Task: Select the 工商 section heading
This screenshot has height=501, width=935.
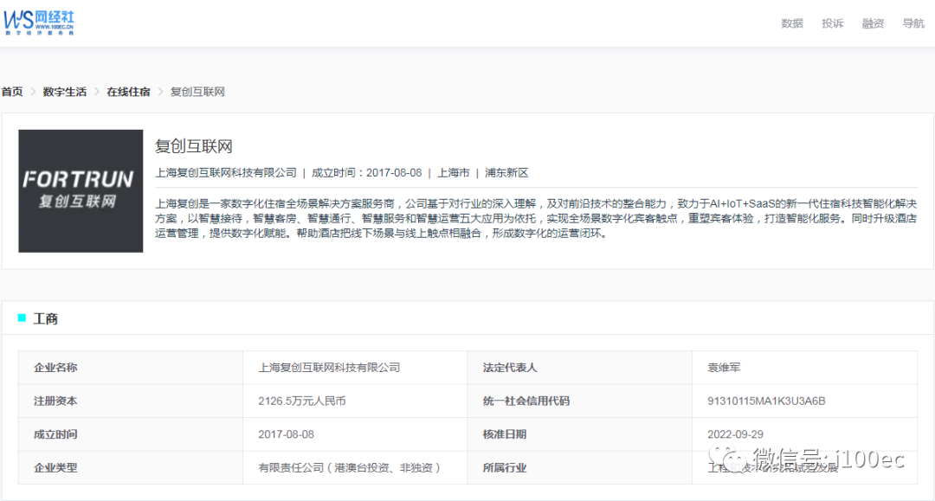Action: 45,318
